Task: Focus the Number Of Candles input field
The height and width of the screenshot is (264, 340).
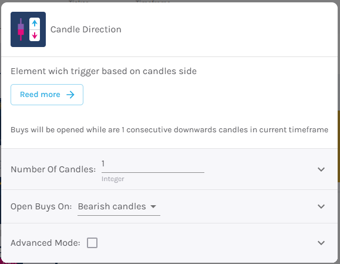Action: [x=153, y=166]
